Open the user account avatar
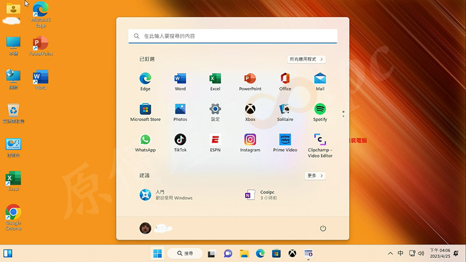466x262 pixels. tap(145, 228)
